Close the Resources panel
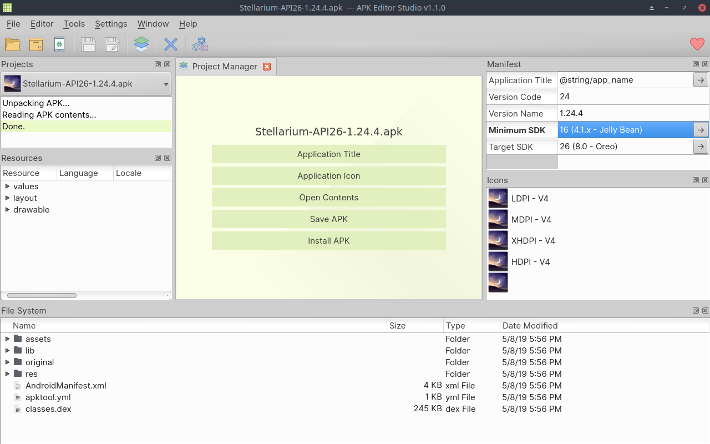This screenshot has width=710, height=444. pos(167,158)
